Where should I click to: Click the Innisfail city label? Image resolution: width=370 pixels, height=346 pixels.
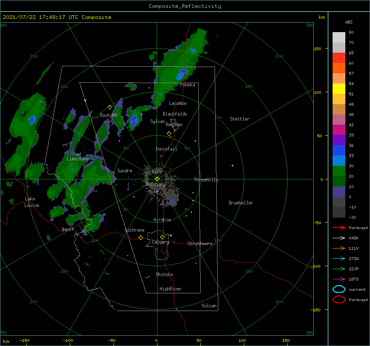click(166, 149)
